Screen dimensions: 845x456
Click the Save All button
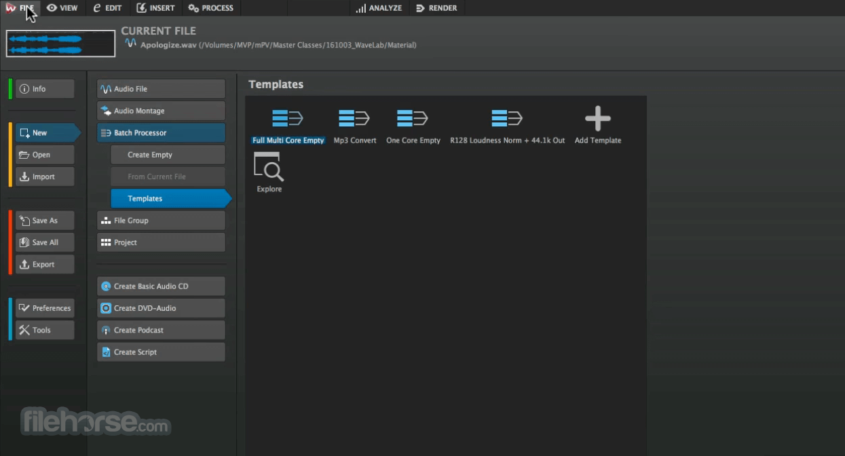coord(45,242)
